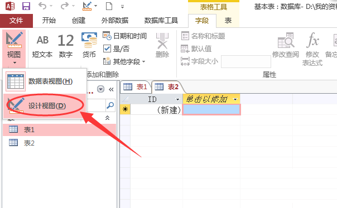Switch to the 表1 document tab
The height and width of the screenshot is (208, 337).
(136, 87)
